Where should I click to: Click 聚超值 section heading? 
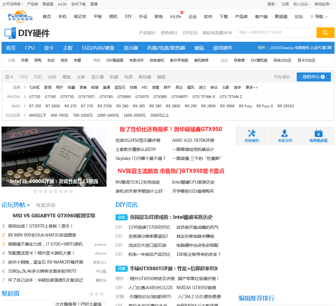10,294
